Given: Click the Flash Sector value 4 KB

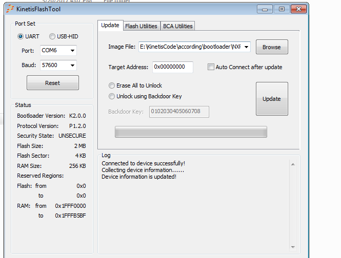Looking at the screenshot, I should pos(81,156).
